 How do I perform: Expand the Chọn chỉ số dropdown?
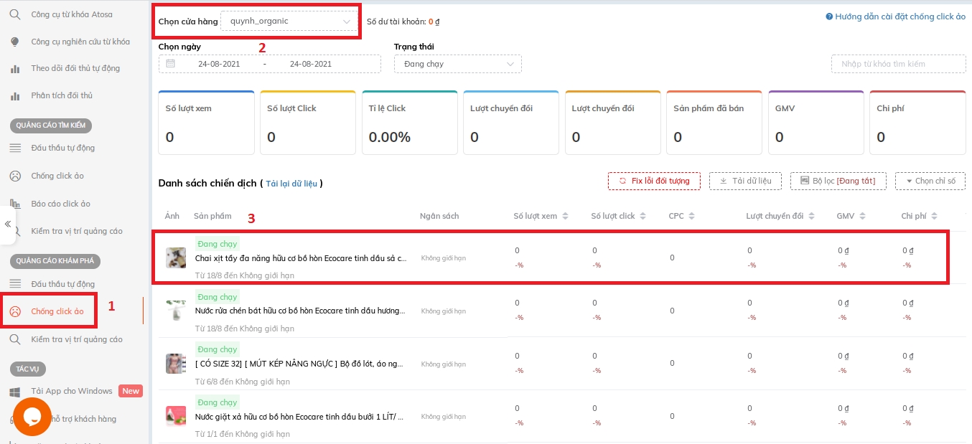point(930,181)
